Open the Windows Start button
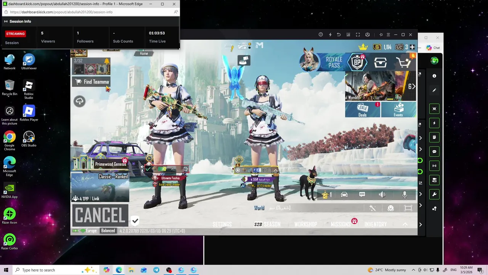Image resolution: width=488 pixels, height=275 pixels. pos(6,270)
